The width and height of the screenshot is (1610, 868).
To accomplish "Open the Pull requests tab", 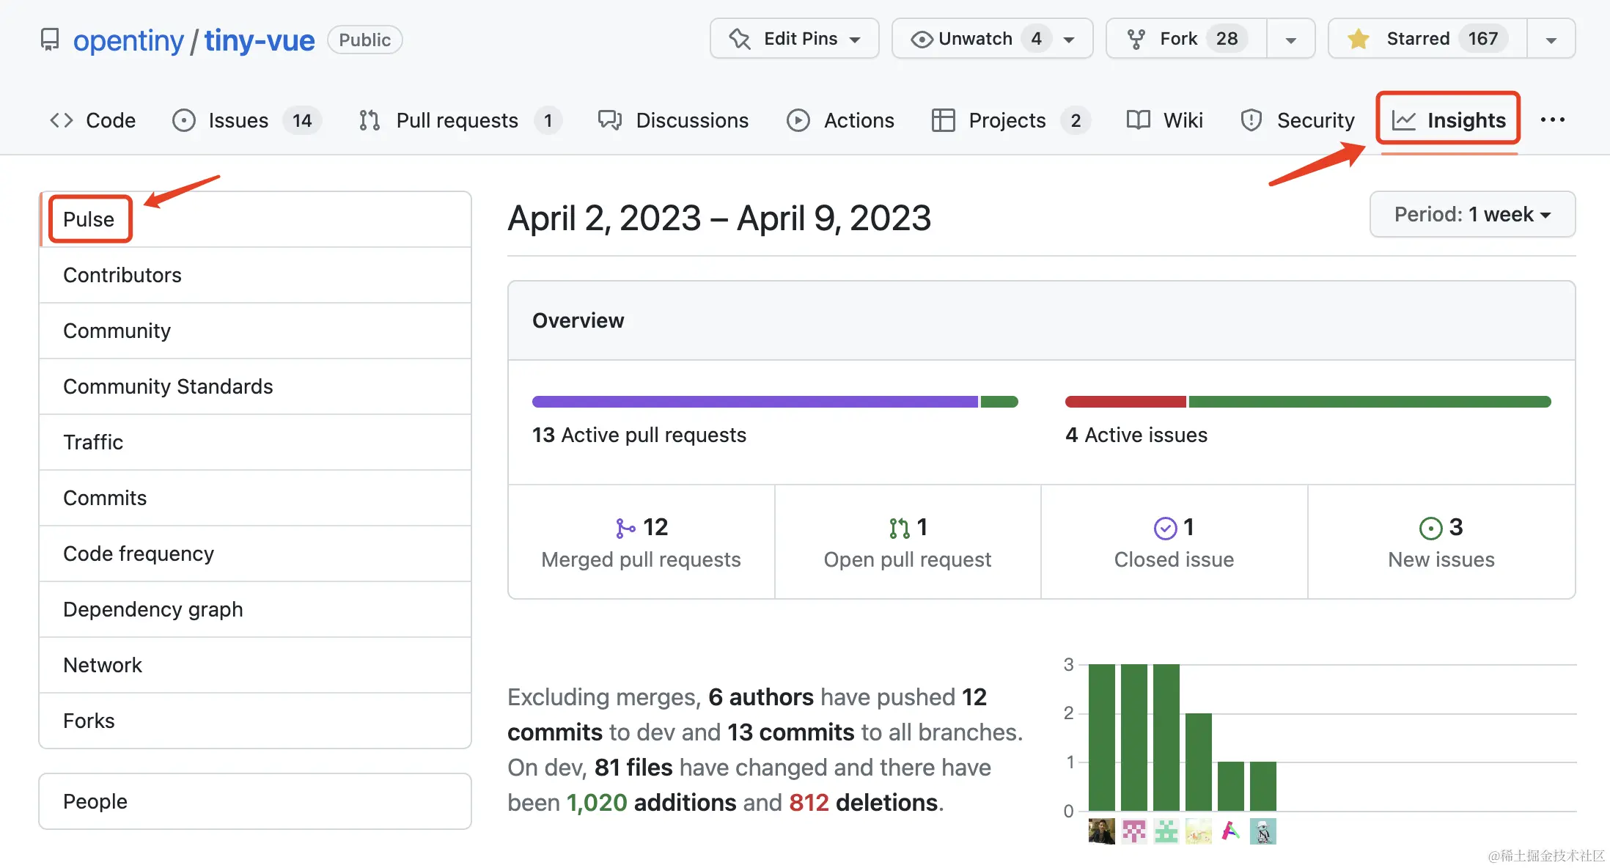I will point(460,120).
